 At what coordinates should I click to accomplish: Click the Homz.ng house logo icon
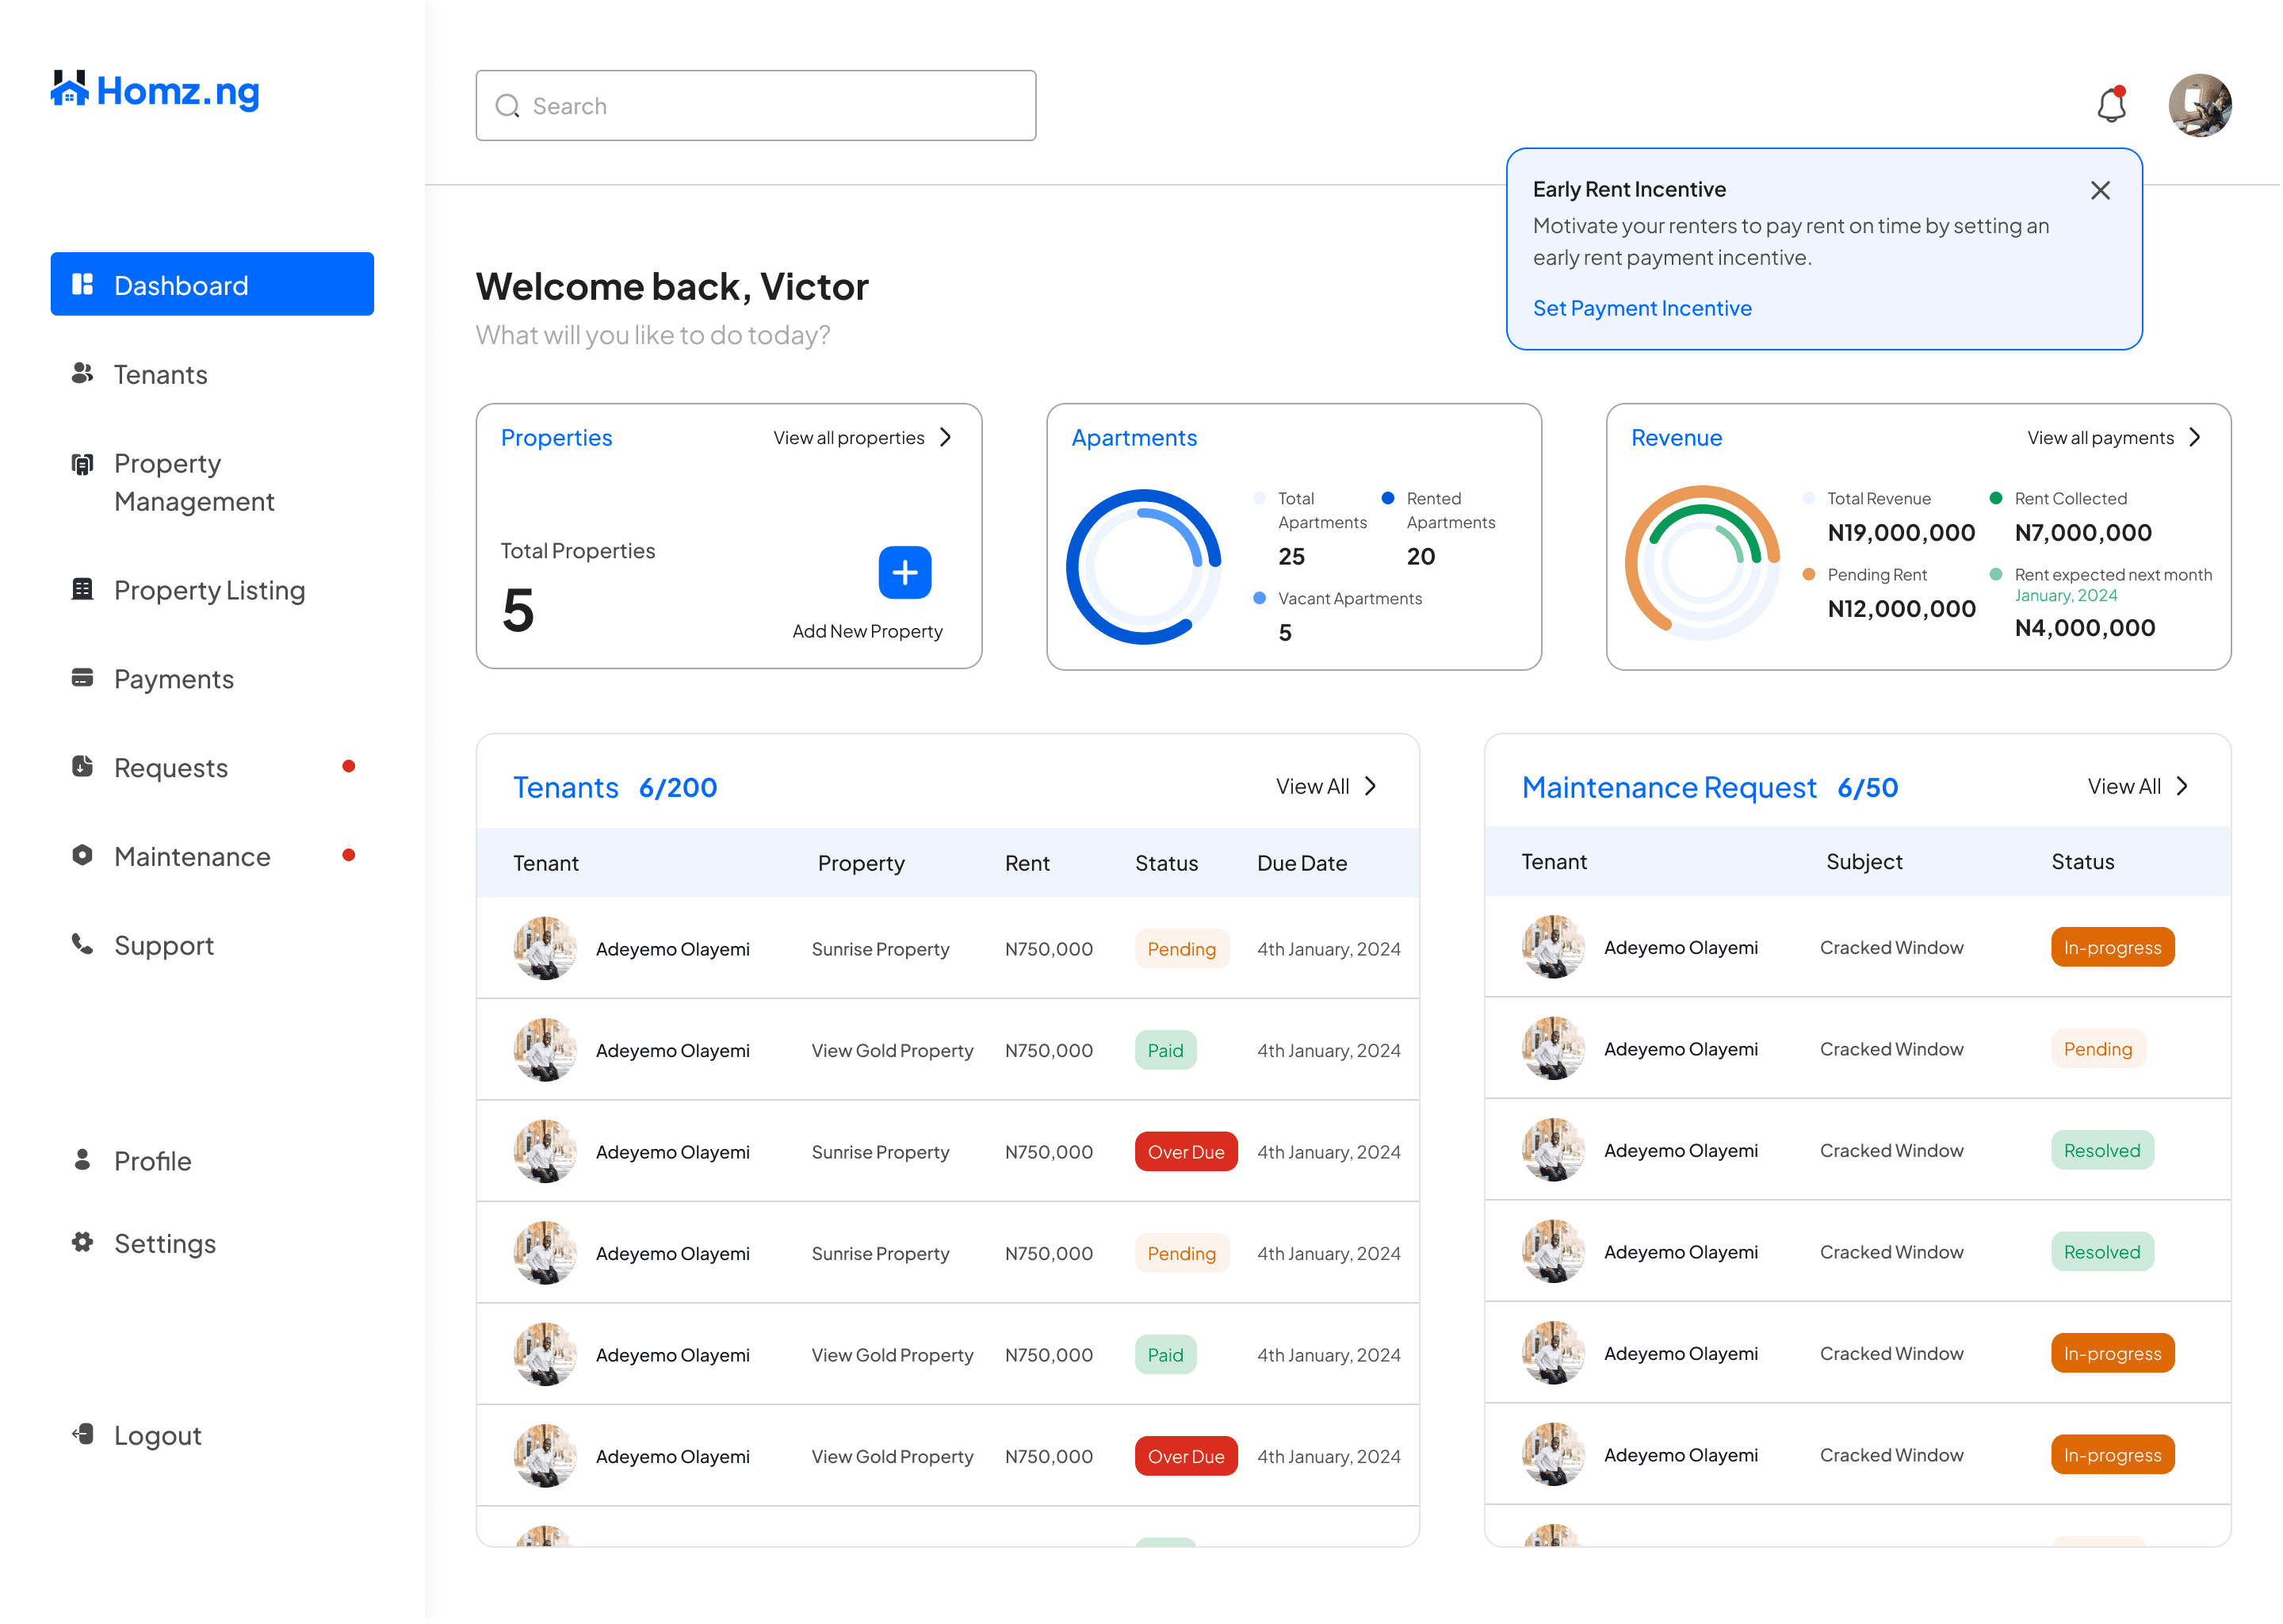click(x=69, y=88)
